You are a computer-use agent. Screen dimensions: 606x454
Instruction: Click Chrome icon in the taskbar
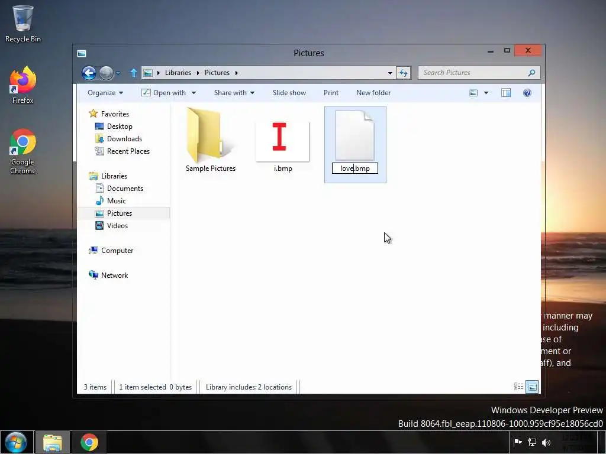[89, 442]
